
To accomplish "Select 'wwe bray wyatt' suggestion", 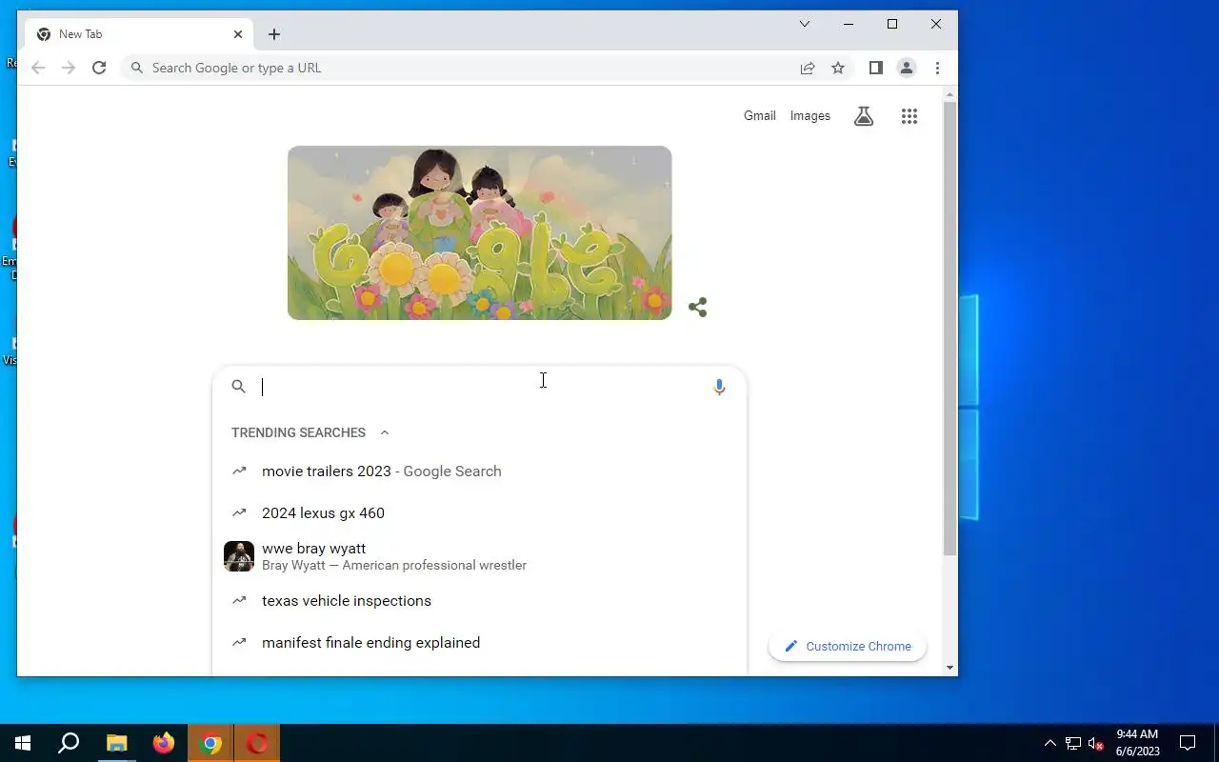I will (x=480, y=556).
